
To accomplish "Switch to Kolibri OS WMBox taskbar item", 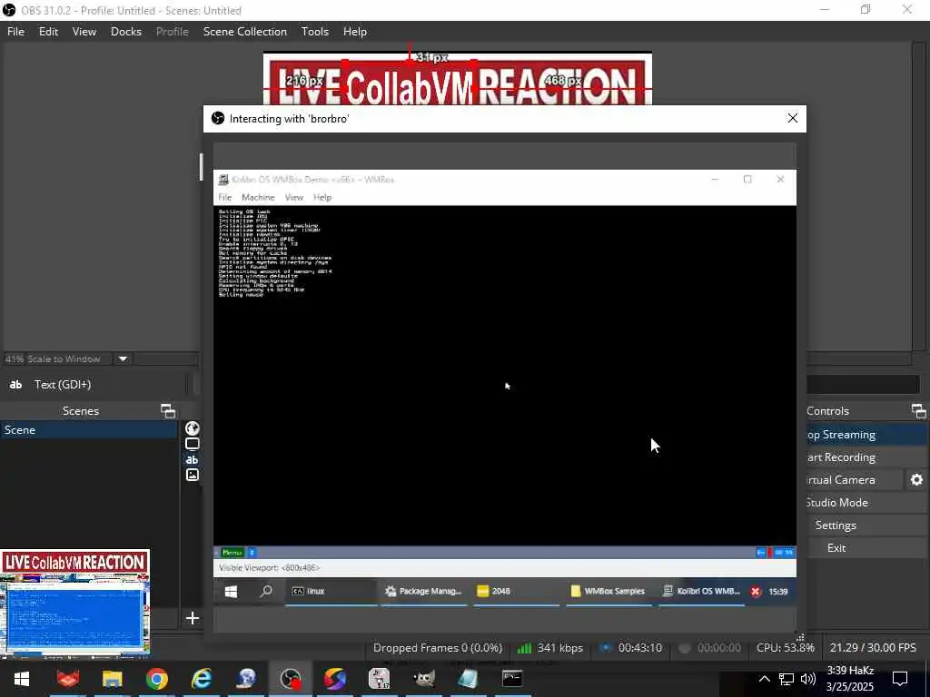I will (x=701, y=592).
